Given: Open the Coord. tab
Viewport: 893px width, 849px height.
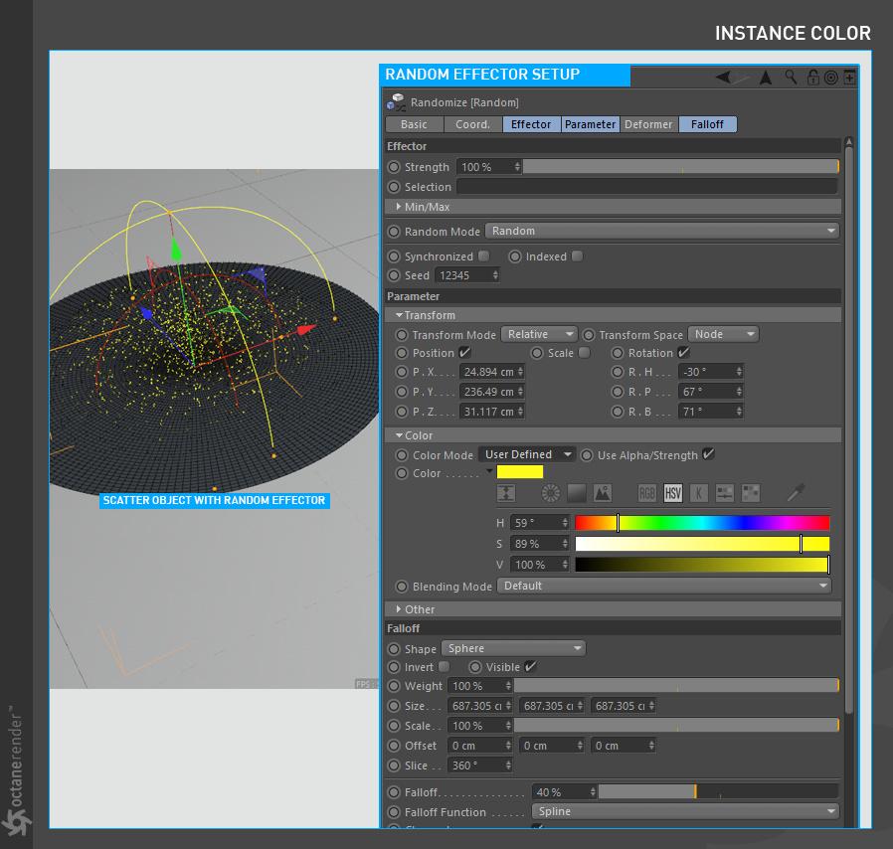Looking at the screenshot, I should (472, 124).
